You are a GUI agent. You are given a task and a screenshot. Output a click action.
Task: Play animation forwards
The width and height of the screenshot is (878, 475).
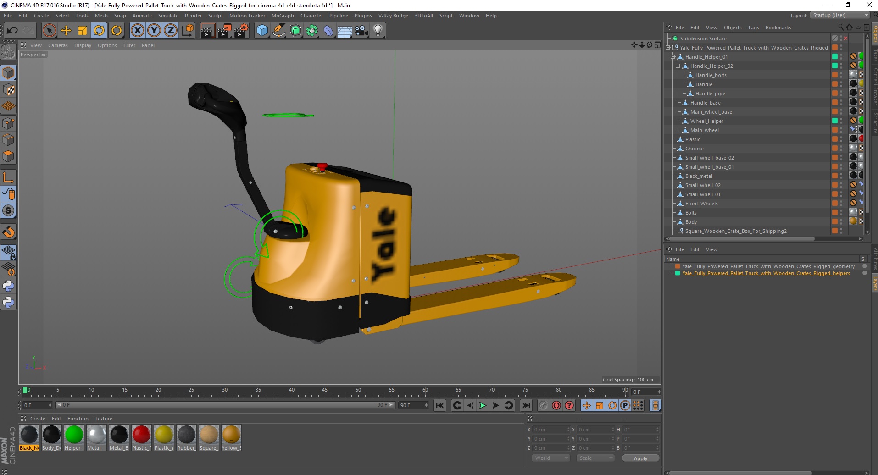[x=483, y=405]
